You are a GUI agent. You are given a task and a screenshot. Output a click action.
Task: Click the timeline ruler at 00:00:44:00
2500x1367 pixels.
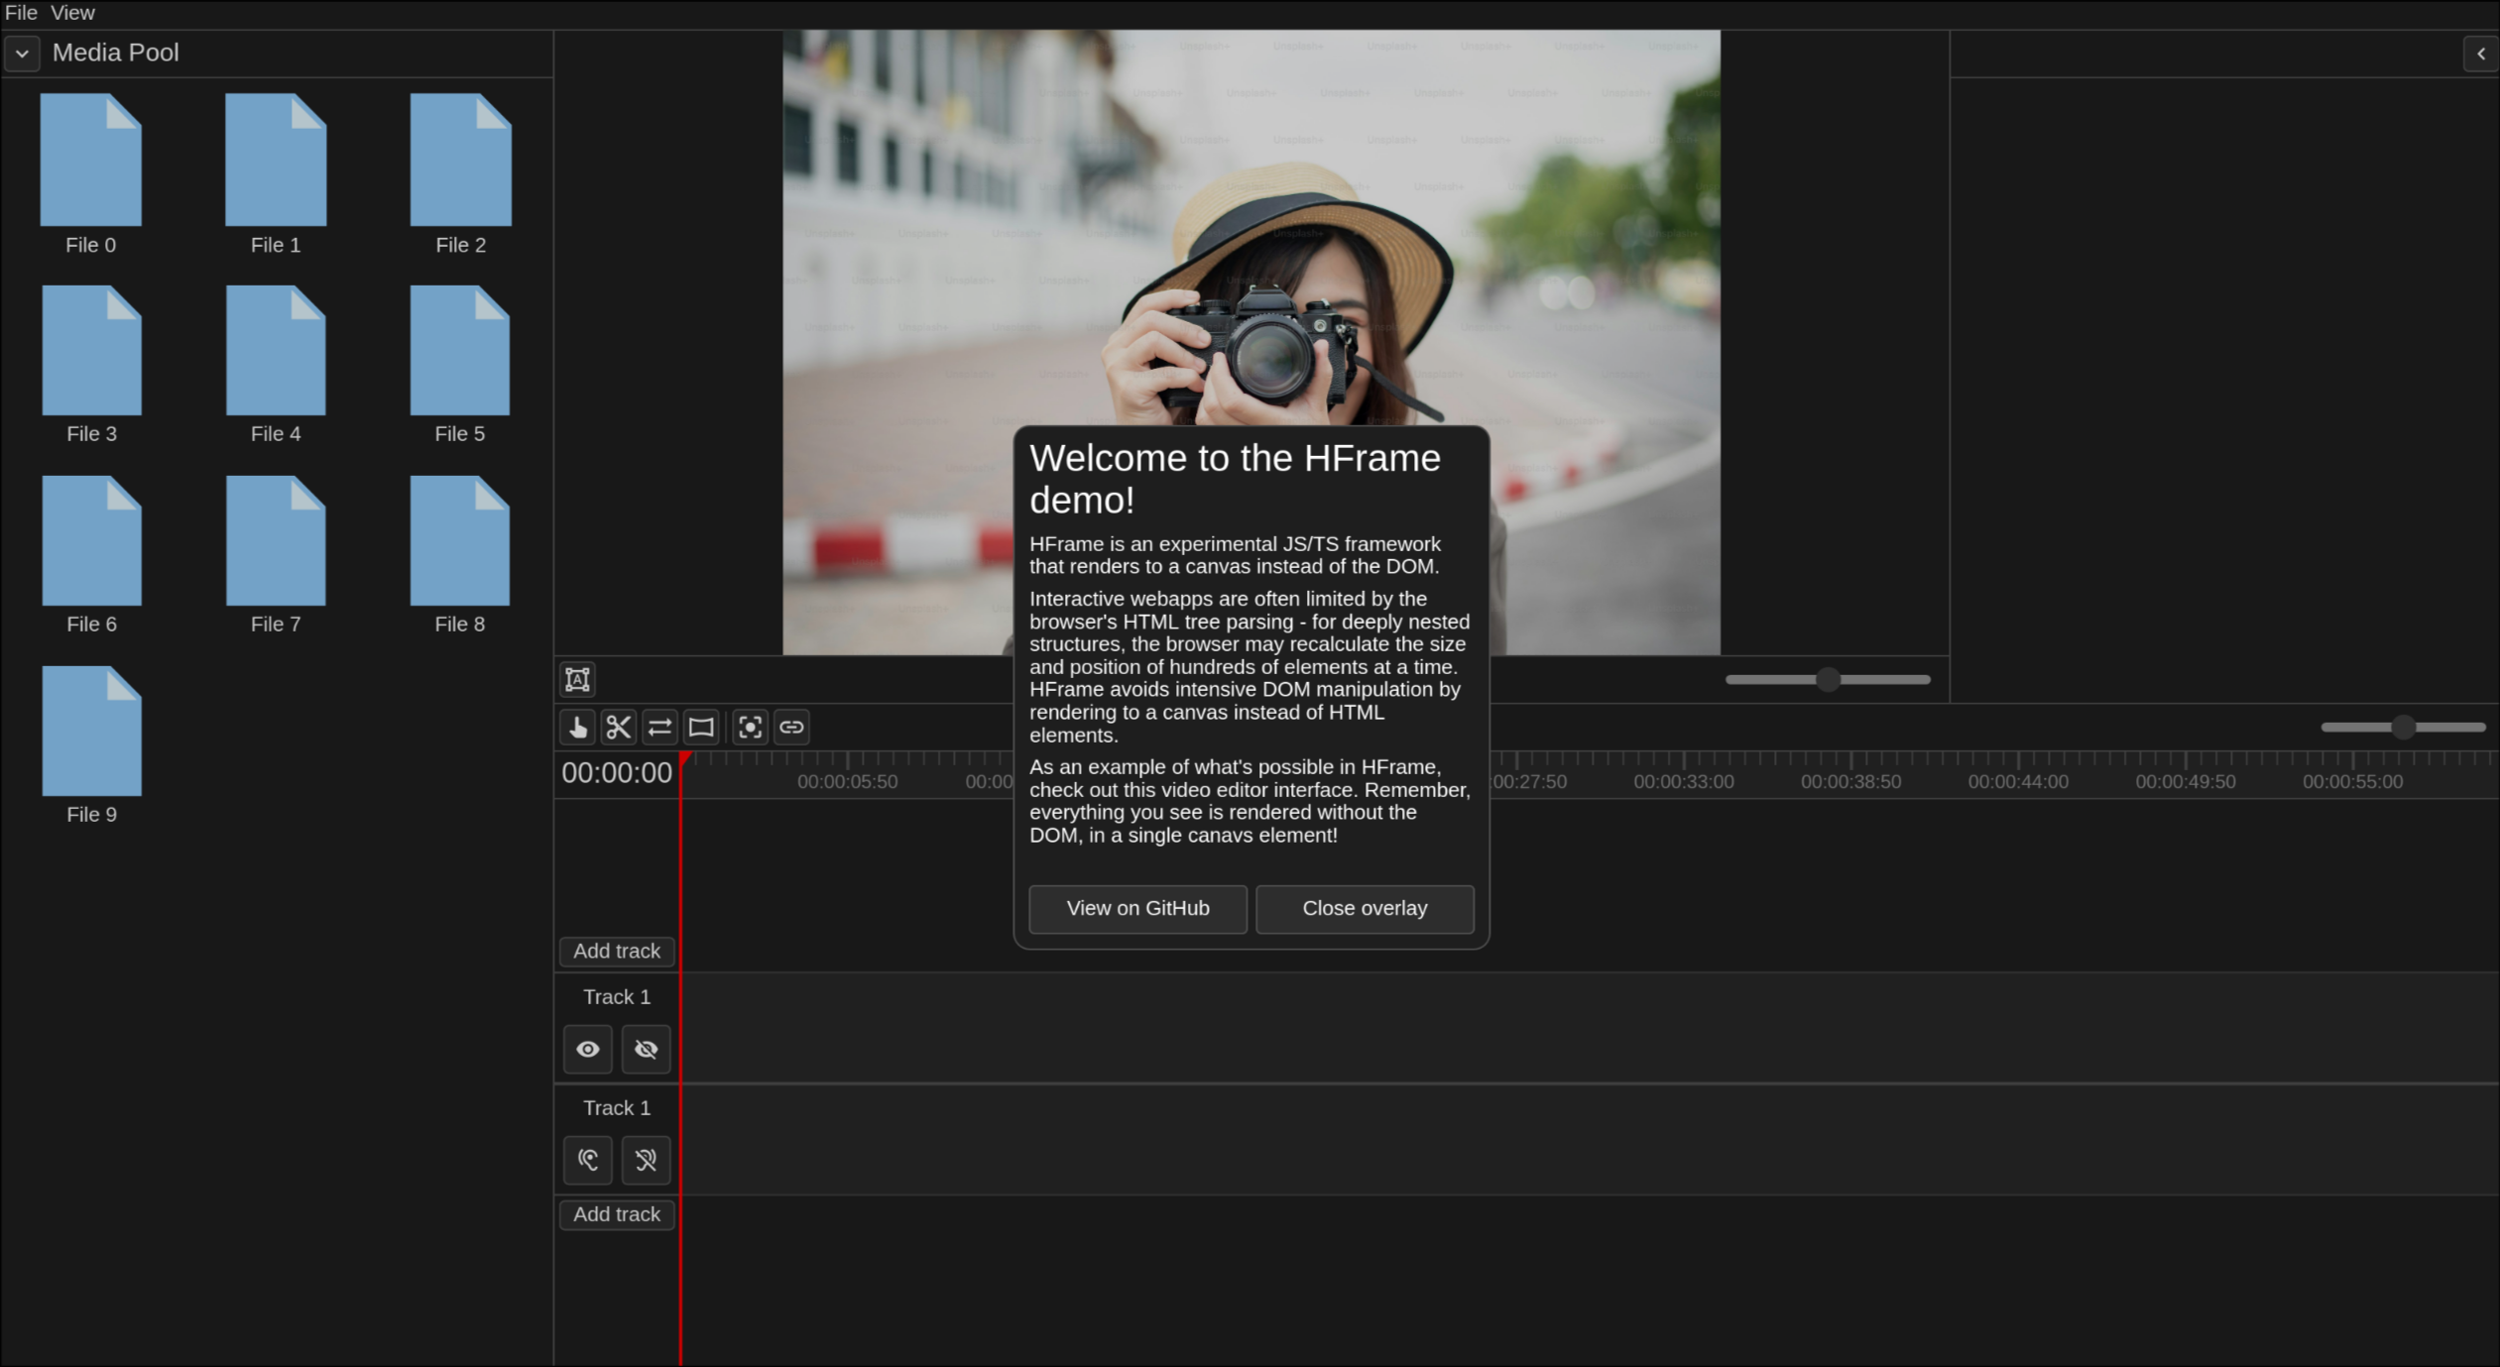(x=2018, y=782)
